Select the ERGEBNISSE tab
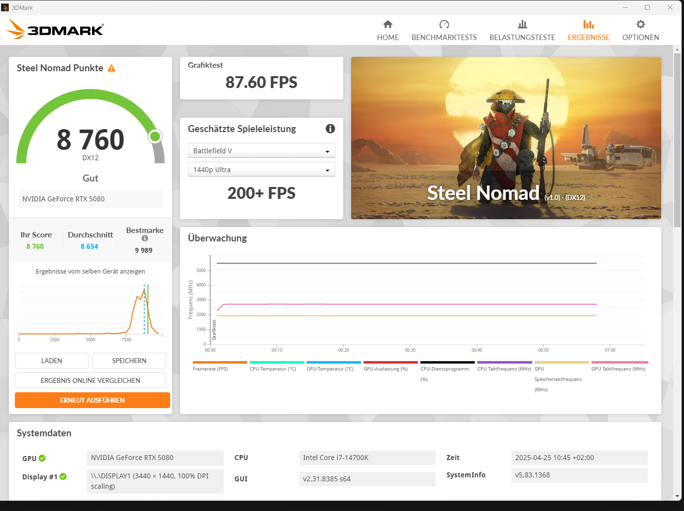684x511 pixels. (x=589, y=31)
